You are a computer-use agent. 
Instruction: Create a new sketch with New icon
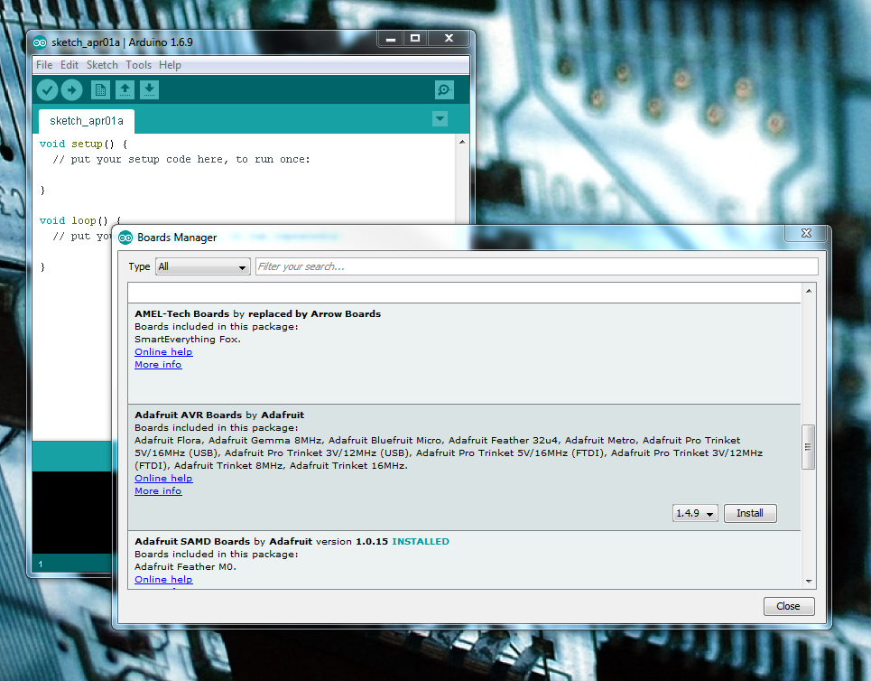pos(100,90)
